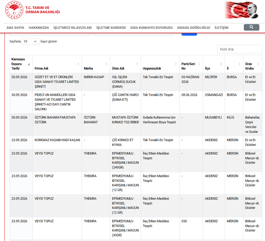265x241 pixels.
Task: Open GIDADA DOĞRU BİLGİ link
Action: [x=193, y=28]
